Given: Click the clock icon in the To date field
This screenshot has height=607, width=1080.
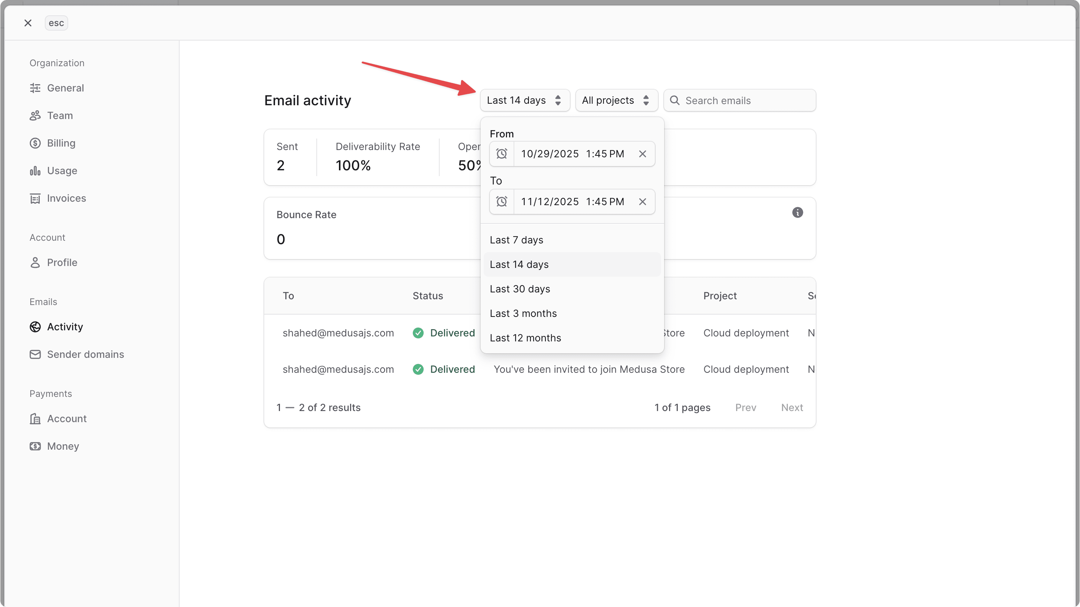Looking at the screenshot, I should [501, 201].
